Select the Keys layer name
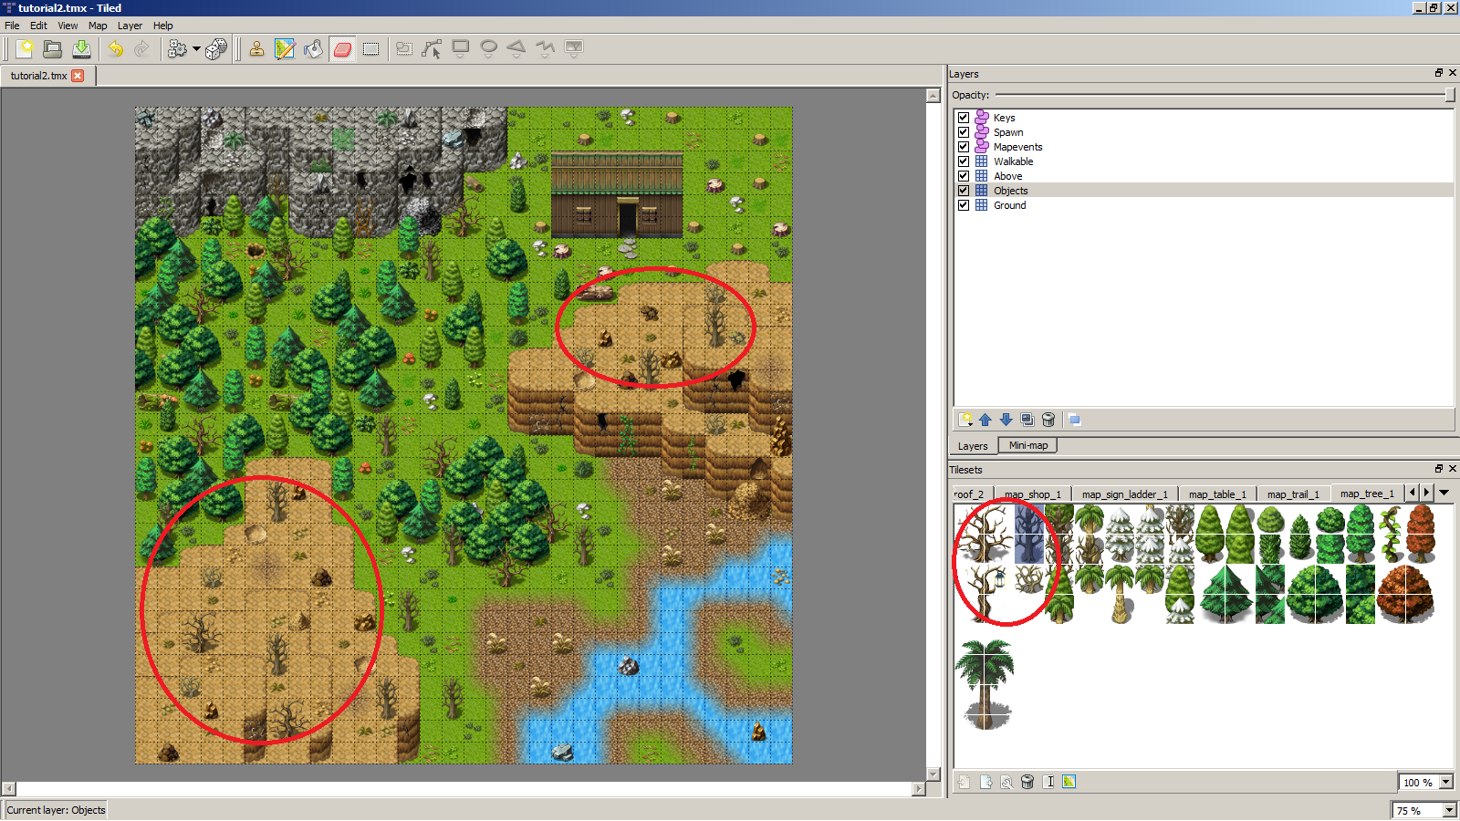The image size is (1460, 821). click(x=1004, y=118)
